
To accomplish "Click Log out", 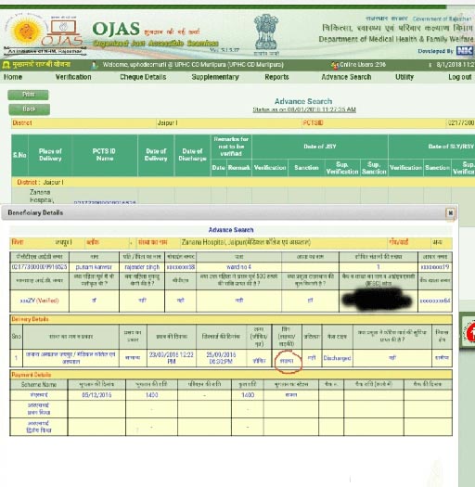I will tap(460, 77).
